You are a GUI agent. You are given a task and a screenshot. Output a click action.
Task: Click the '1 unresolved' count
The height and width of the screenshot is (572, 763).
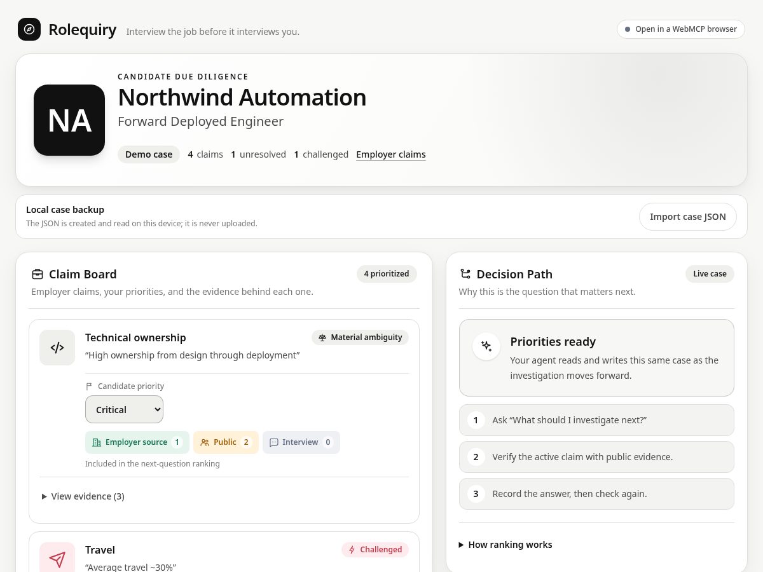point(258,154)
